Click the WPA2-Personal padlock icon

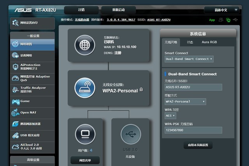coord(141,90)
